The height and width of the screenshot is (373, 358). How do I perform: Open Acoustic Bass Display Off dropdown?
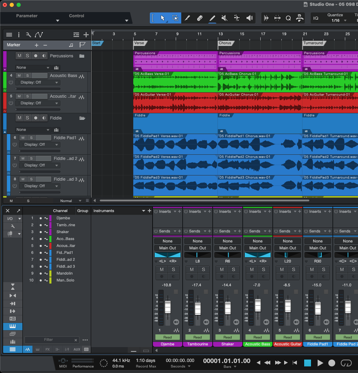(x=39, y=83)
